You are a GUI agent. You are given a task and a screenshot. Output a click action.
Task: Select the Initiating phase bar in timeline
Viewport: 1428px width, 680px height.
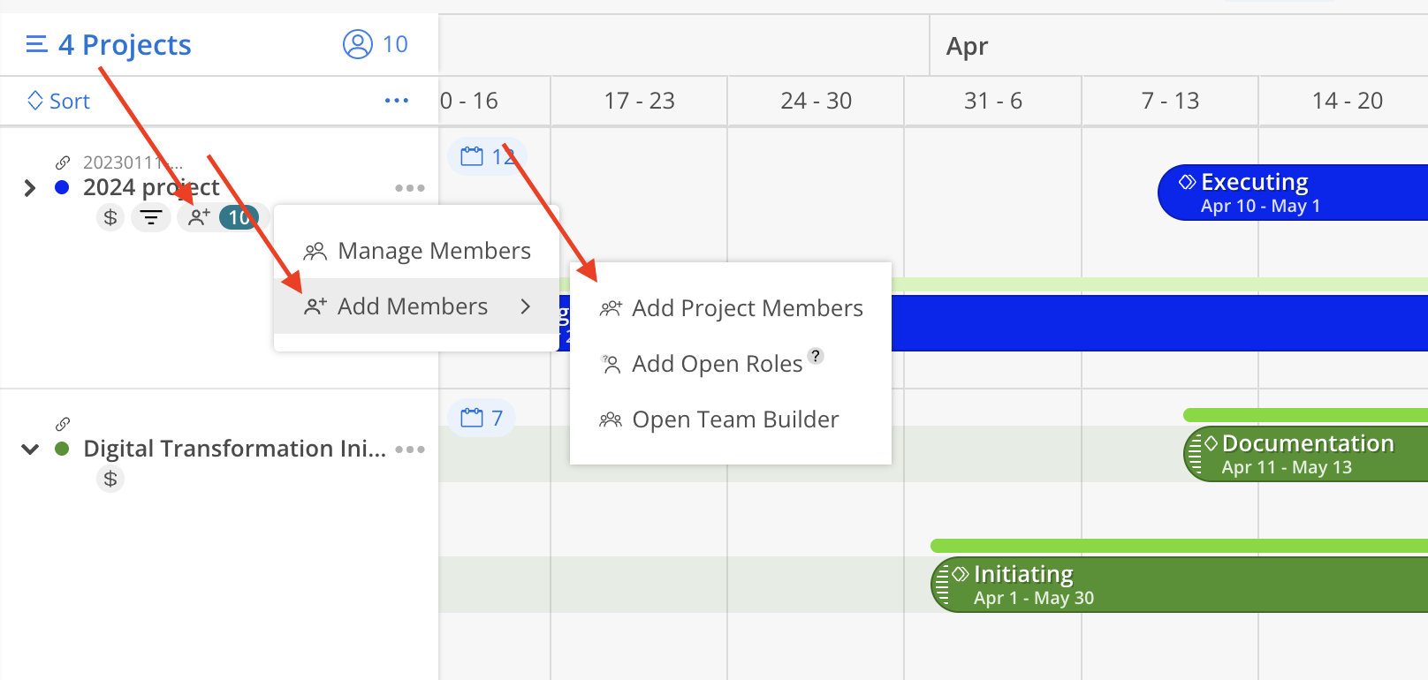(1179, 585)
